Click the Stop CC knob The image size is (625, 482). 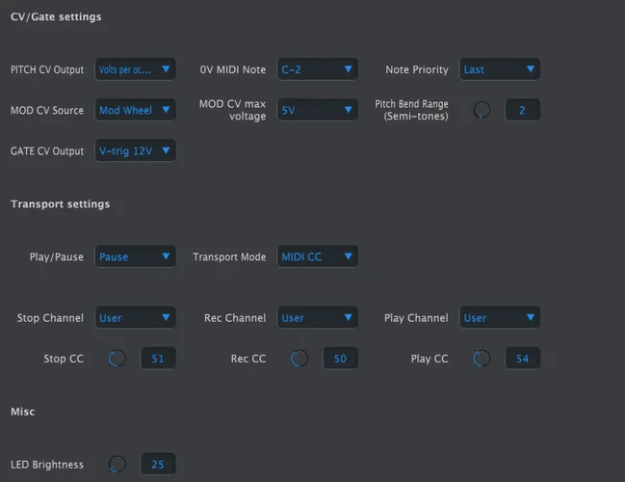click(x=117, y=359)
